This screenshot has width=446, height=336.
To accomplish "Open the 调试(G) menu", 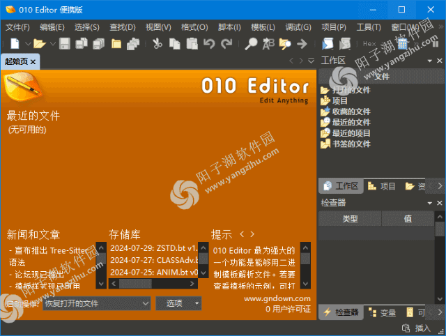I will coord(298,27).
